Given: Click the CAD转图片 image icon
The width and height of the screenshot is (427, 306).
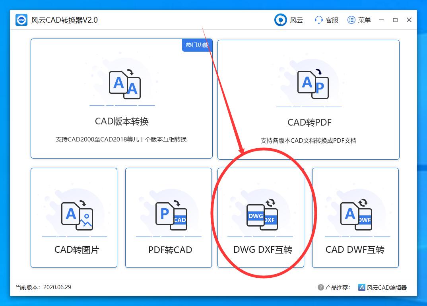Looking at the screenshot, I should point(78,215).
